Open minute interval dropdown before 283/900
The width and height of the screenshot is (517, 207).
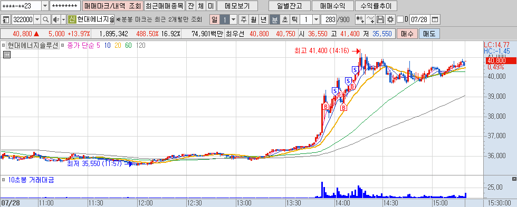316,20
